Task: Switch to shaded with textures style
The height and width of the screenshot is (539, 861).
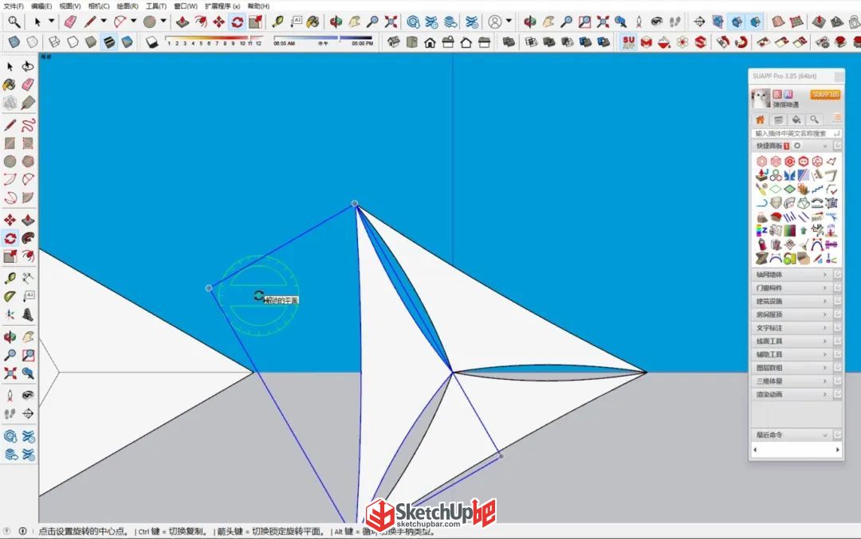Action: point(109,41)
